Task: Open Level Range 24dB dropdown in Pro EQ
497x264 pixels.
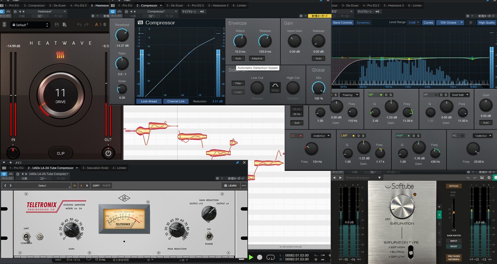Action: pyautogui.click(x=413, y=23)
